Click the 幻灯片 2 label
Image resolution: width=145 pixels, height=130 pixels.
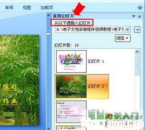click(96, 87)
